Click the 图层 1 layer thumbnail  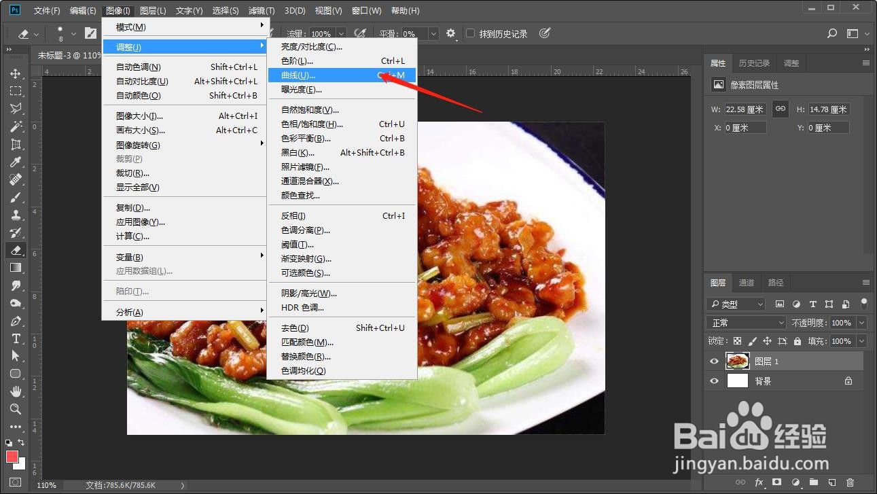pos(738,361)
